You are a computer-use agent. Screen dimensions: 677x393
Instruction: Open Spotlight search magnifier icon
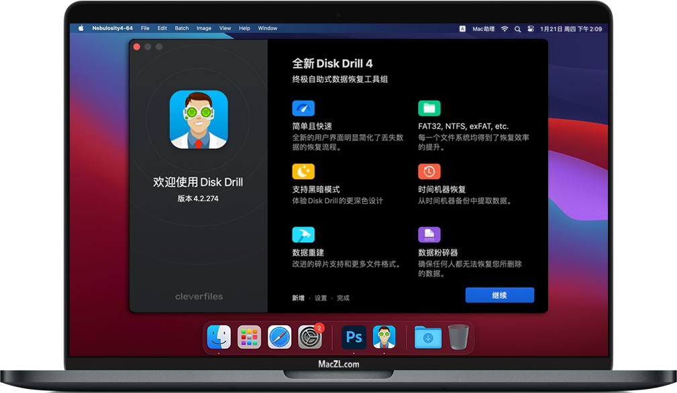518,29
